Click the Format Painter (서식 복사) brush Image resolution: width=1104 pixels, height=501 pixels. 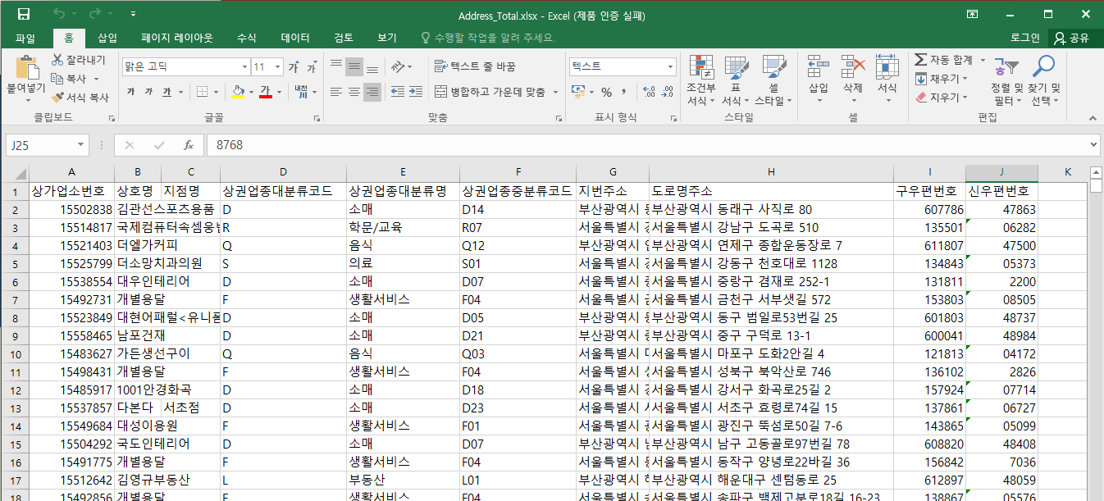57,98
